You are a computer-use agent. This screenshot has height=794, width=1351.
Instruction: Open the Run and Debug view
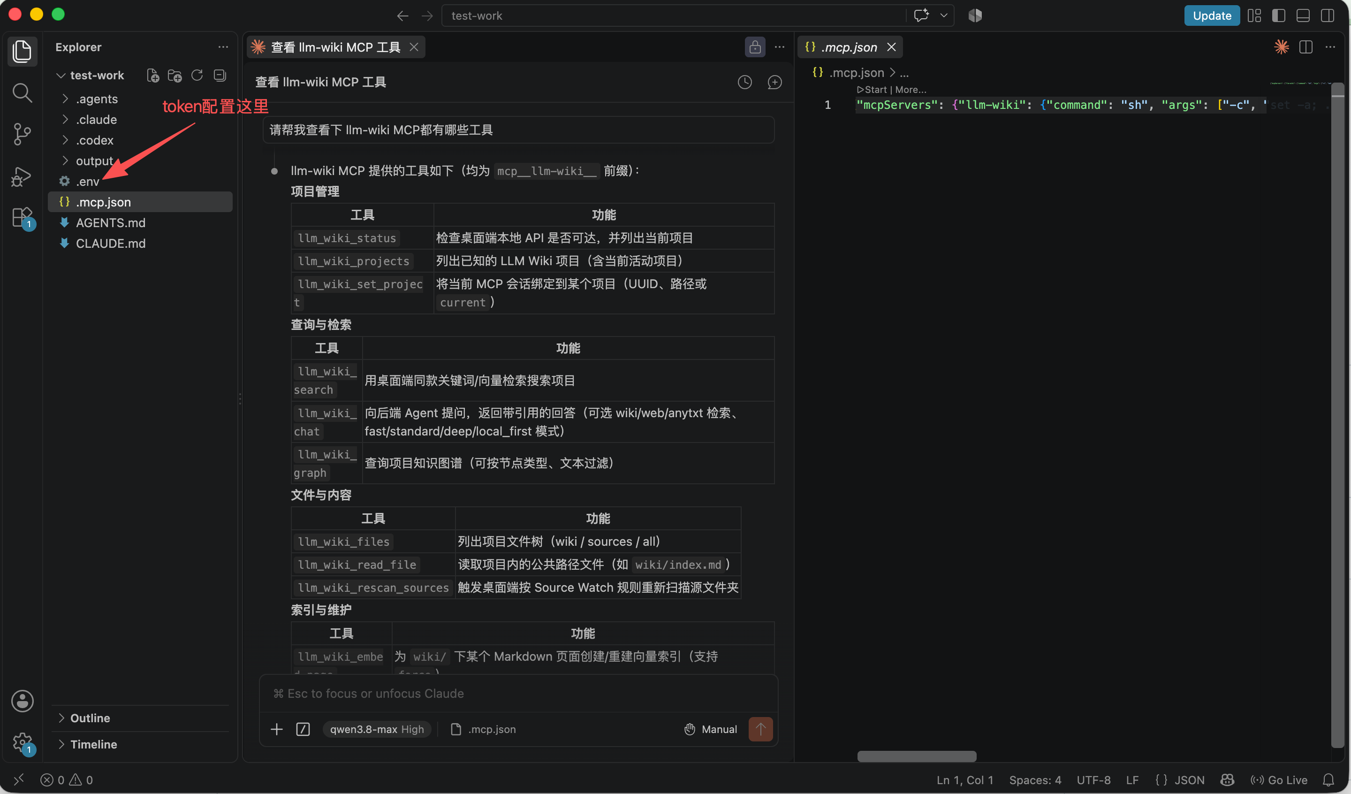tap(22, 176)
